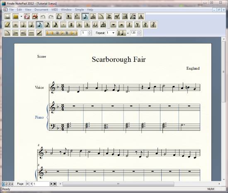228x193 pixels.
Task: Select the Selection arrow tool
Action: pyautogui.click(x=69, y=17)
